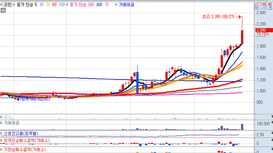Select the dark blue 480 moving average label

99,5
